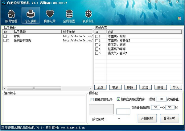Click the 顶帖 count field showing 50

(161, 99)
